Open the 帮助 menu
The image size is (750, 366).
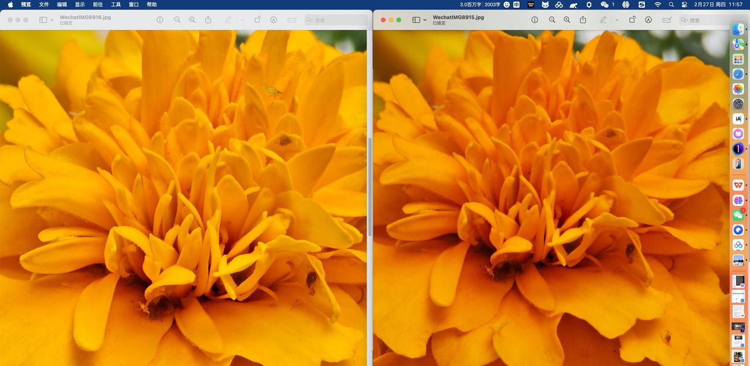pos(152,4)
